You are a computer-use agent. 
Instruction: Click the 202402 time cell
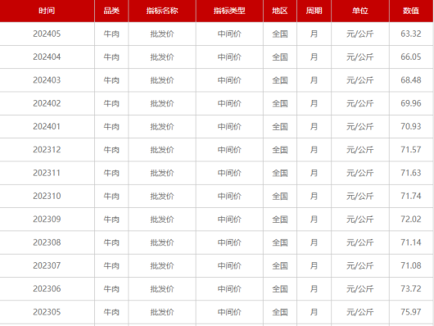tap(47, 103)
